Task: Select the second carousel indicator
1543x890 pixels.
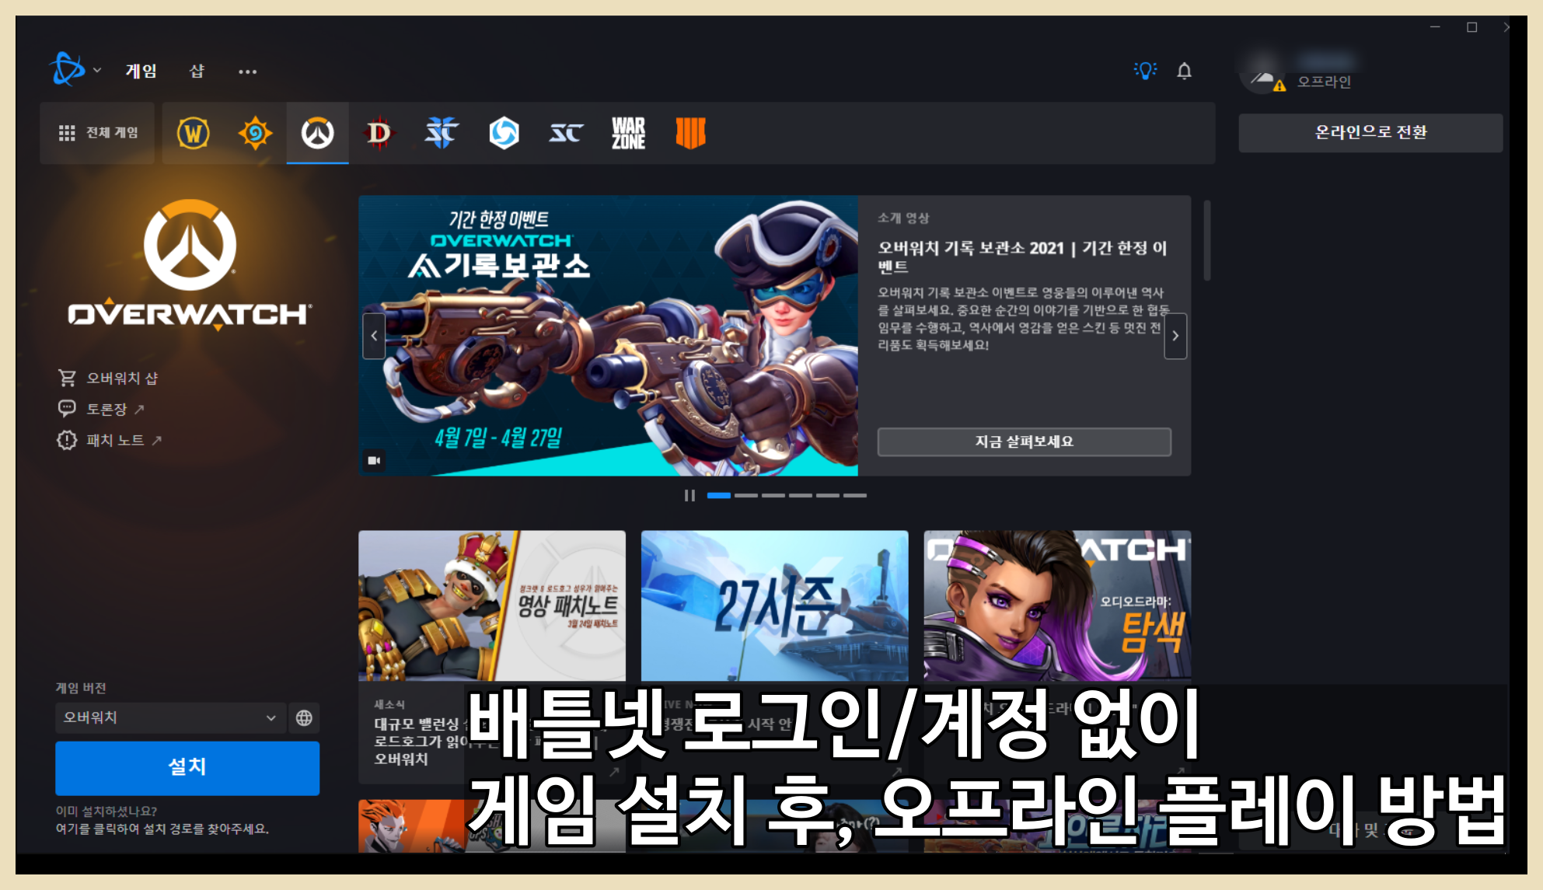Action: click(x=745, y=495)
